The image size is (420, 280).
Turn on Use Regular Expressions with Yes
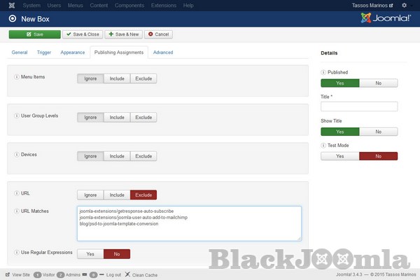90,254
